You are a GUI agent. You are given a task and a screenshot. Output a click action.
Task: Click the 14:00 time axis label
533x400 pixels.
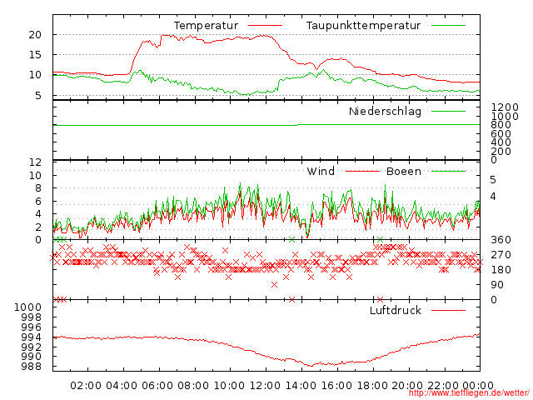click(301, 386)
